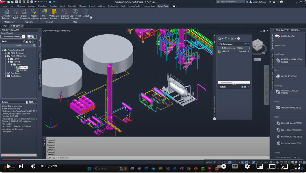The width and height of the screenshot is (306, 173).
Task: Open the Orthographic DWG side tab
Action: pos(40,61)
